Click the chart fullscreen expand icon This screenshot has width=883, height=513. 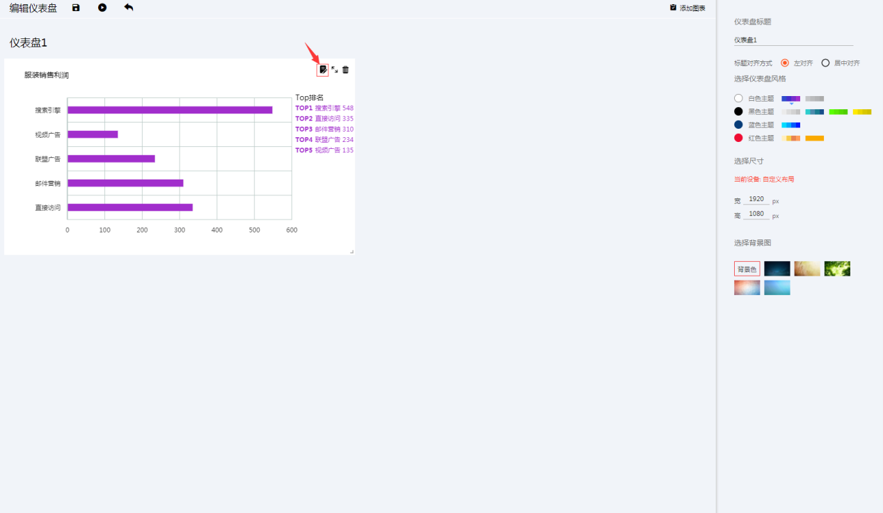click(335, 70)
